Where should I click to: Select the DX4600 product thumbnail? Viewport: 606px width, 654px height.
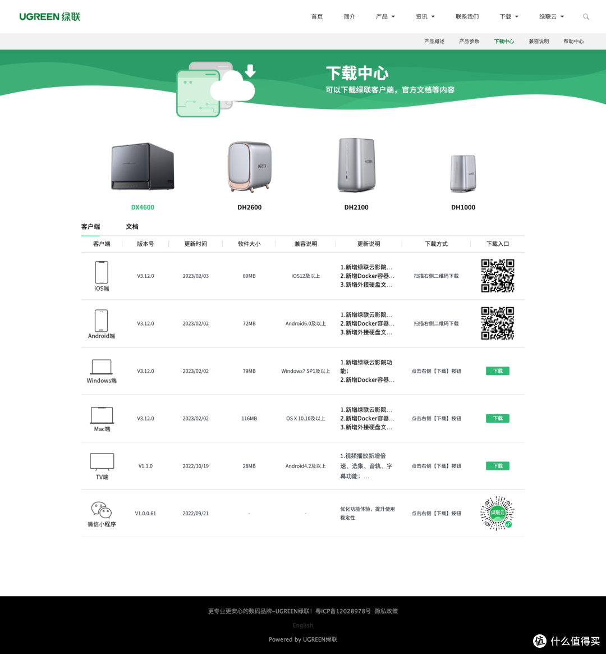(143, 166)
